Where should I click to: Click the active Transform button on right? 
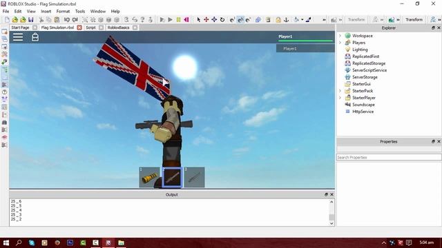tap(414, 20)
